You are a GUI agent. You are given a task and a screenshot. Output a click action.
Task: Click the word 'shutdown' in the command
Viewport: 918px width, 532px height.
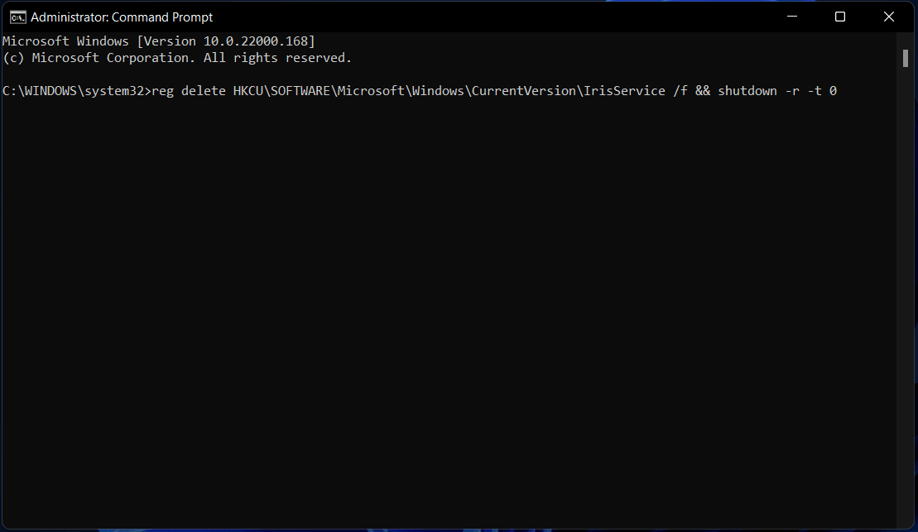pos(747,91)
